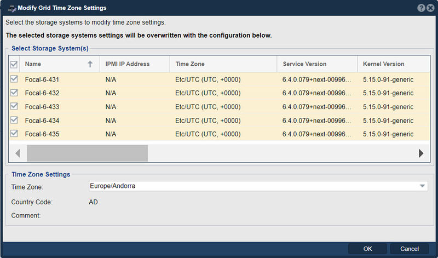Sort by the Time Zone column header
Viewport: 438px width, 258px height.
click(x=223, y=64)
